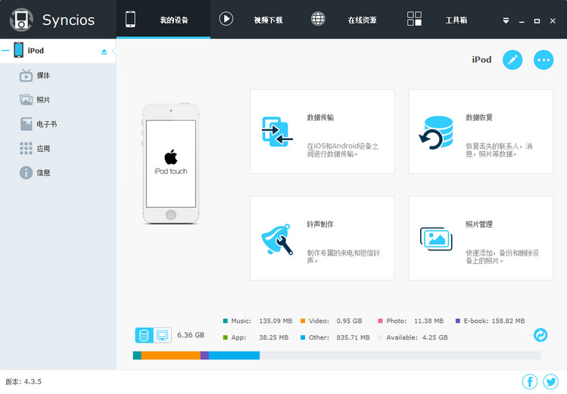Click the grid icon for 工具箱
The width and height of the screenshot is (567, 394).
(414, 18)
